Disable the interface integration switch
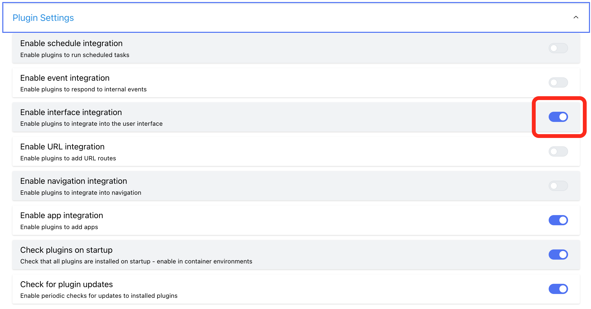 (558, 117)
